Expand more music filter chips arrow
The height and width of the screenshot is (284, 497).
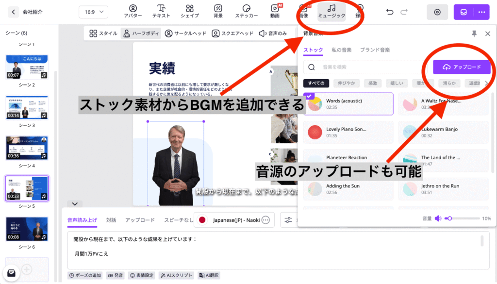pyautogui.click(x=486, y=83)
